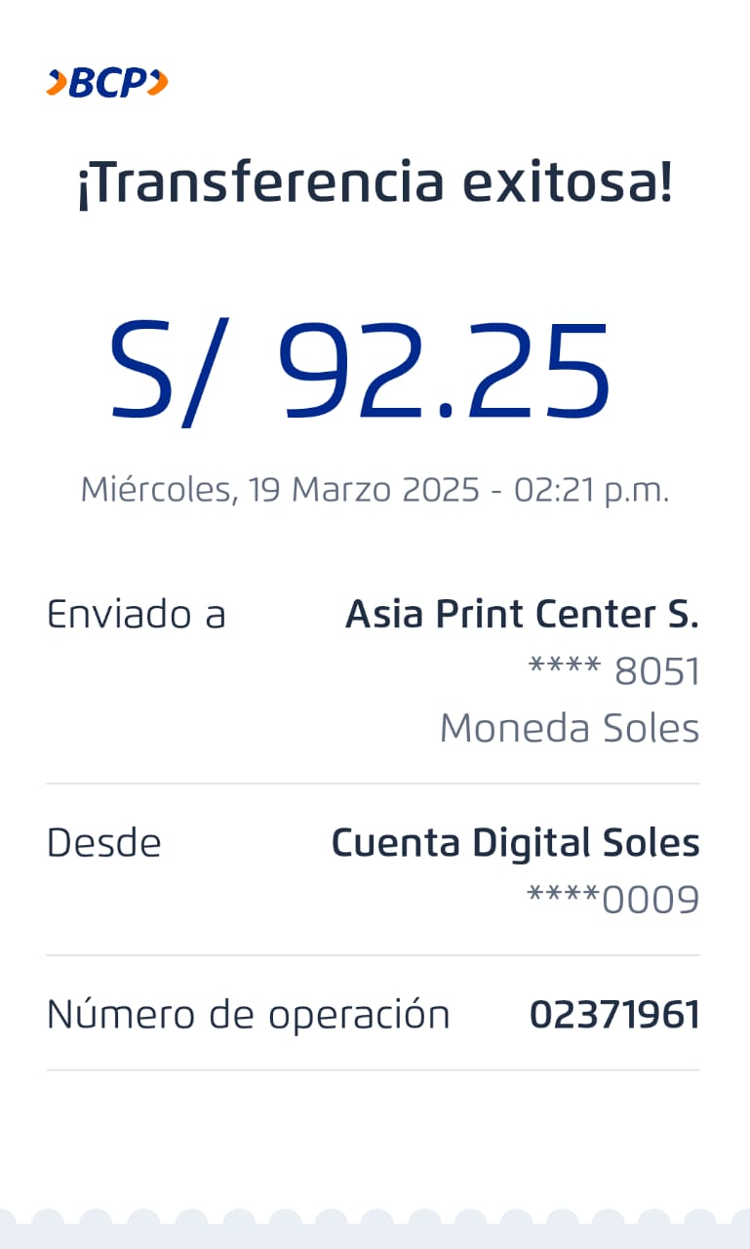The height and width of the screenshot is (1249, 750).
Task: Click the right orange chevron of BCP logo
Action: pos(158,84)
